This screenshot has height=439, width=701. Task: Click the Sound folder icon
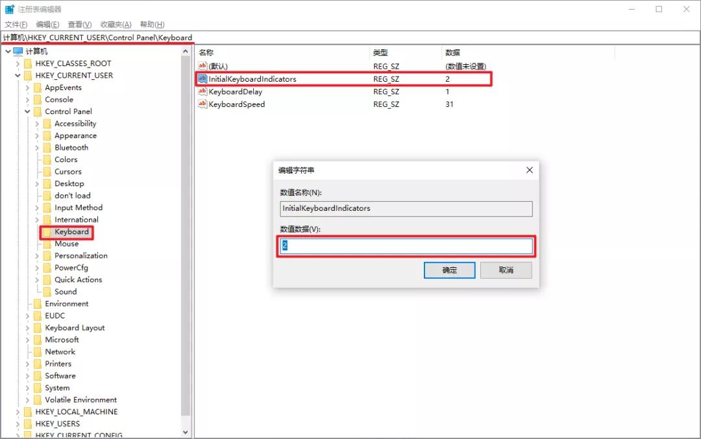click(x=47, y=292)
